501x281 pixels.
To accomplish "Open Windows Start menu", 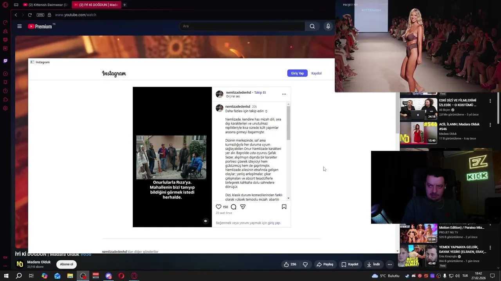I will tap(6, 276).
